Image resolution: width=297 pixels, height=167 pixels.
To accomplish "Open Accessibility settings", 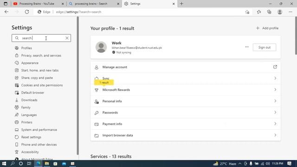I will 30,152.
